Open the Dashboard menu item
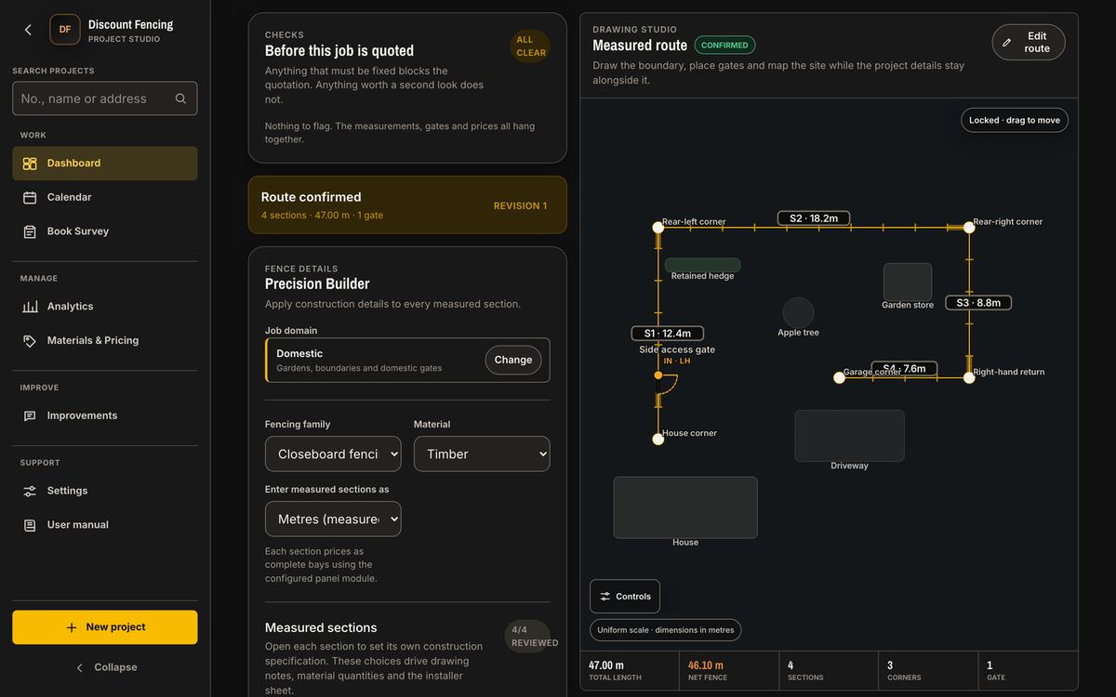 point(105,164)
